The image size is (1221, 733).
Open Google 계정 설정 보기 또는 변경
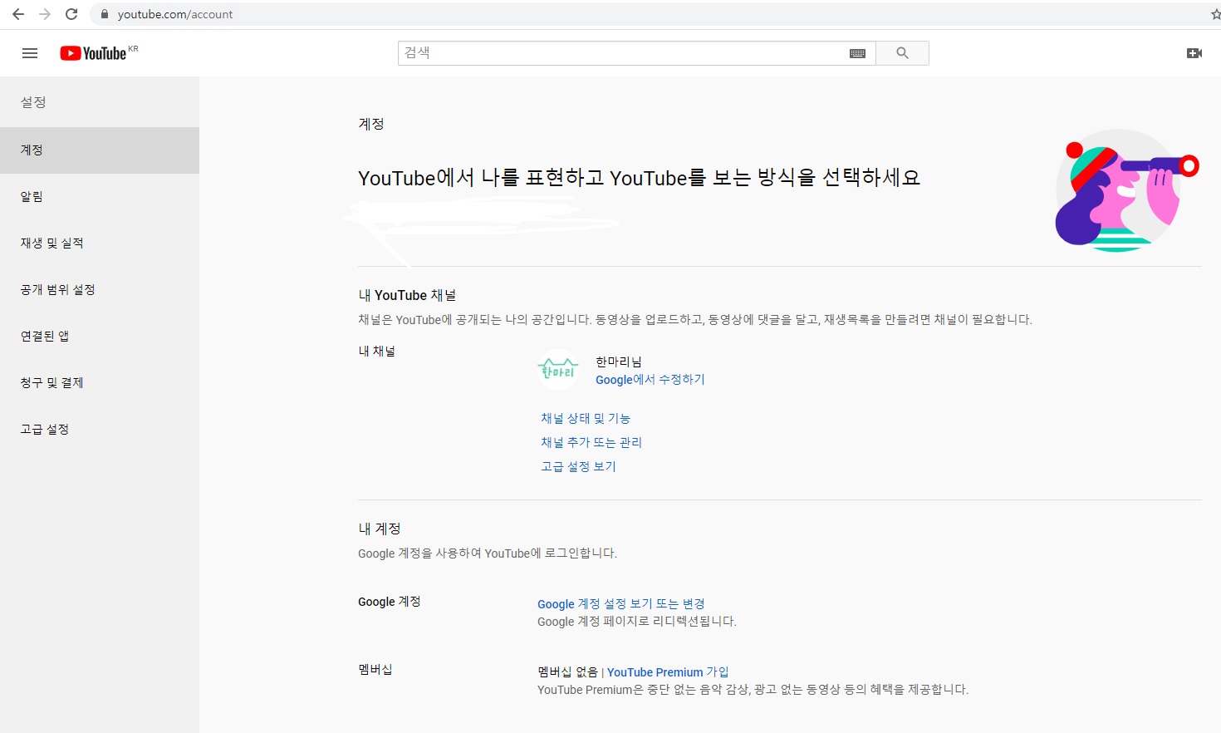pos(621,604)
